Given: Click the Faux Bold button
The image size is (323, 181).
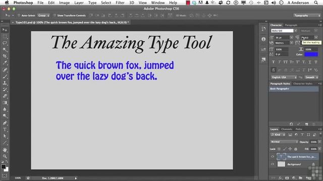Looking at the screenshot, I should point(274,62).
